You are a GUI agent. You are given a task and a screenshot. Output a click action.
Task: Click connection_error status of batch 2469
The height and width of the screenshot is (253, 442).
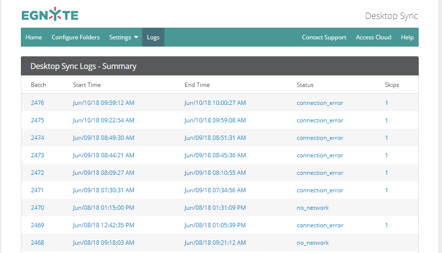tap(320, 225)
